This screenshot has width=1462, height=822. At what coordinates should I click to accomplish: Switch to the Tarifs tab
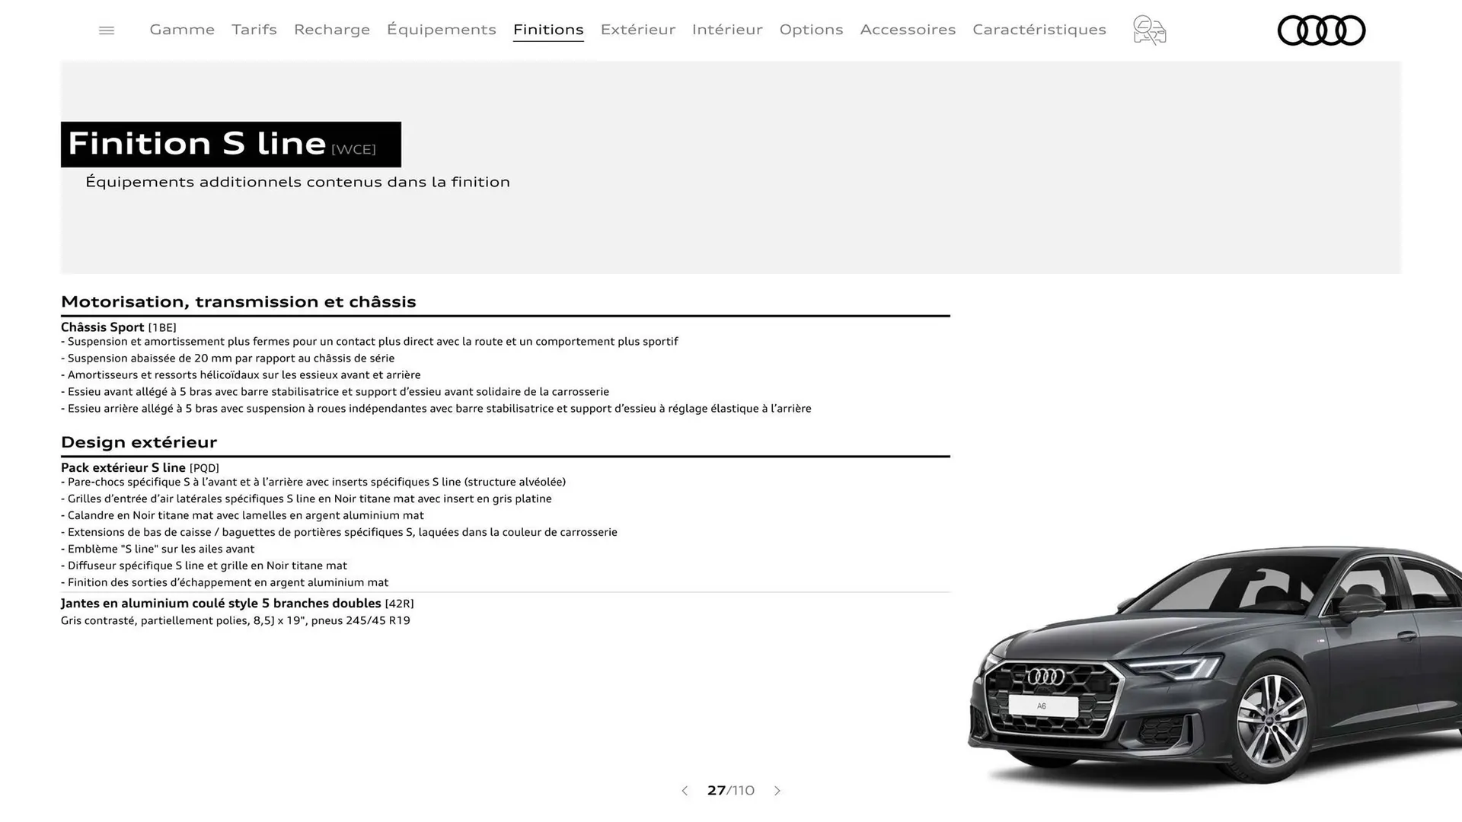click(254, 30)
